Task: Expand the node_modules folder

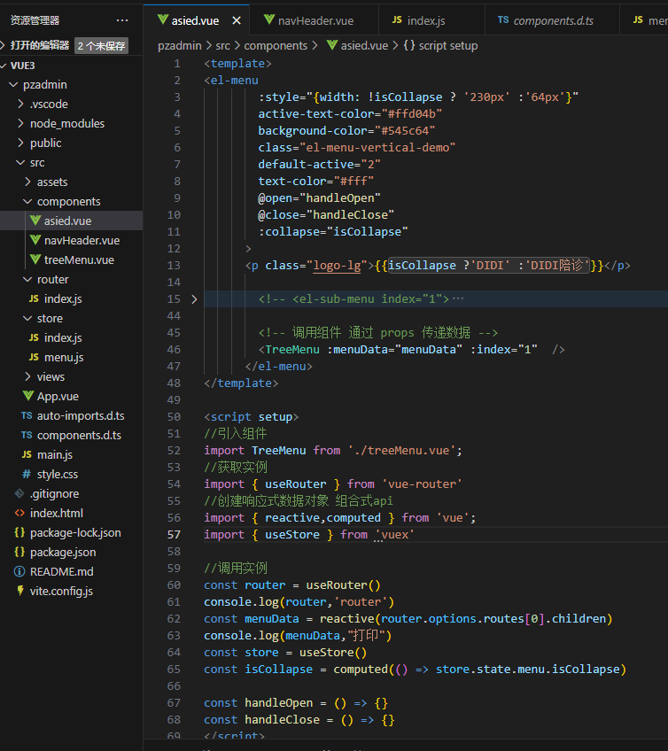Action: pos(20,124)
